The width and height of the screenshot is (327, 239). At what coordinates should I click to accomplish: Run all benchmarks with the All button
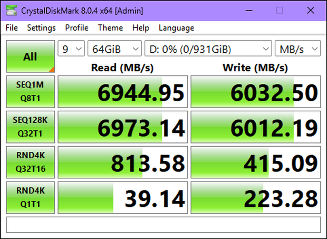coord(31,56)
